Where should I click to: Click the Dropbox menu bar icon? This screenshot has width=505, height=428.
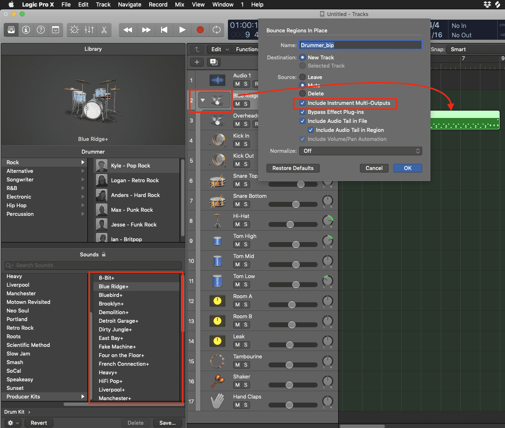pyautogui.click(x=487, y=5)
